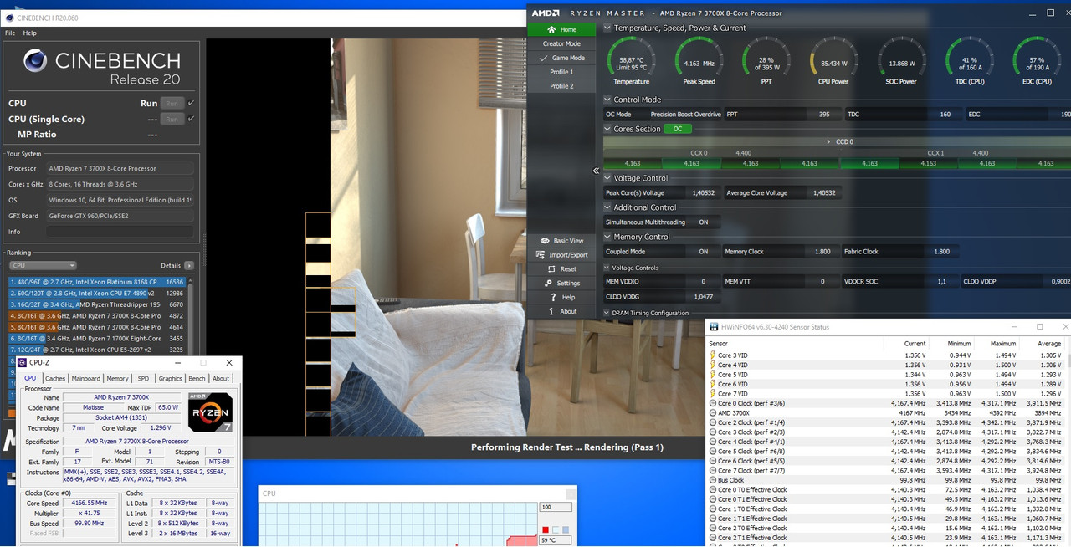Select Game Mode profile with checkmark
Viewport: 1071px width, 547px height.
pyautogui.click(x=561, y=58)
